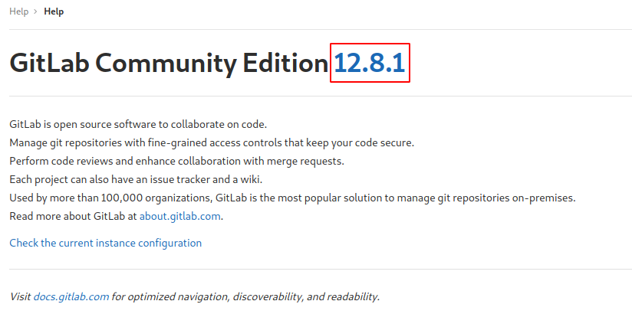Visit the docs.gitlab.com link
Viewport: 632px width, 314px height.
(71, 296)
